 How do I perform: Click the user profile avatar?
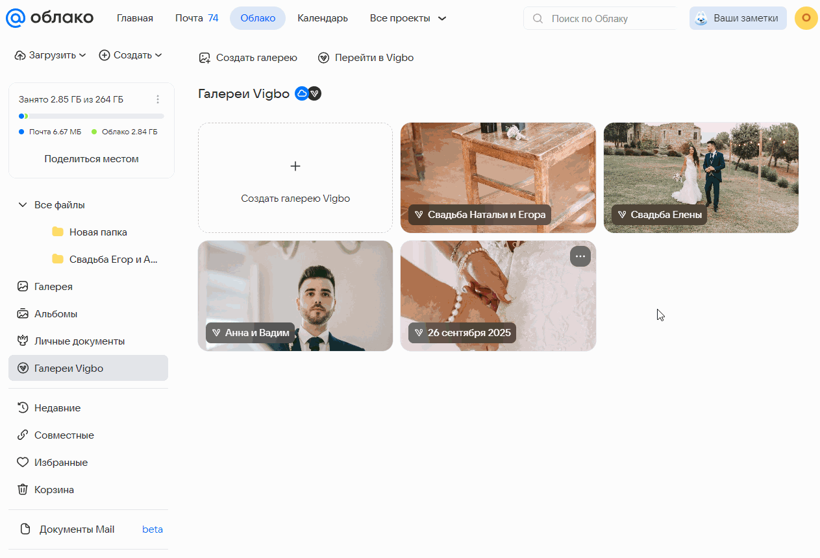(806, 18)
